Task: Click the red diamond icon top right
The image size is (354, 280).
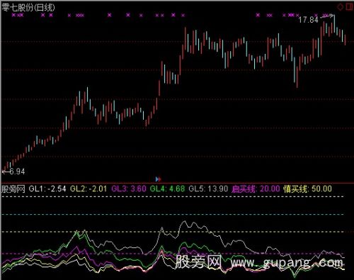Action: (341, 7)
